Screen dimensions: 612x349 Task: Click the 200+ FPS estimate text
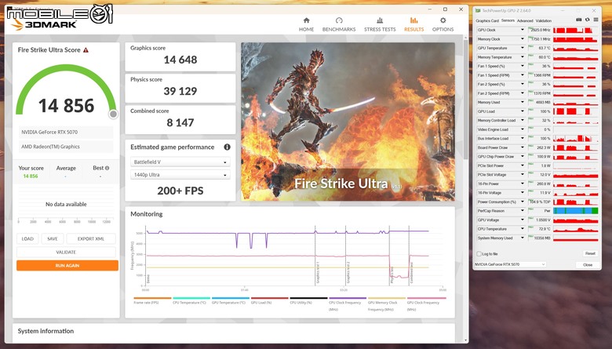180,191
